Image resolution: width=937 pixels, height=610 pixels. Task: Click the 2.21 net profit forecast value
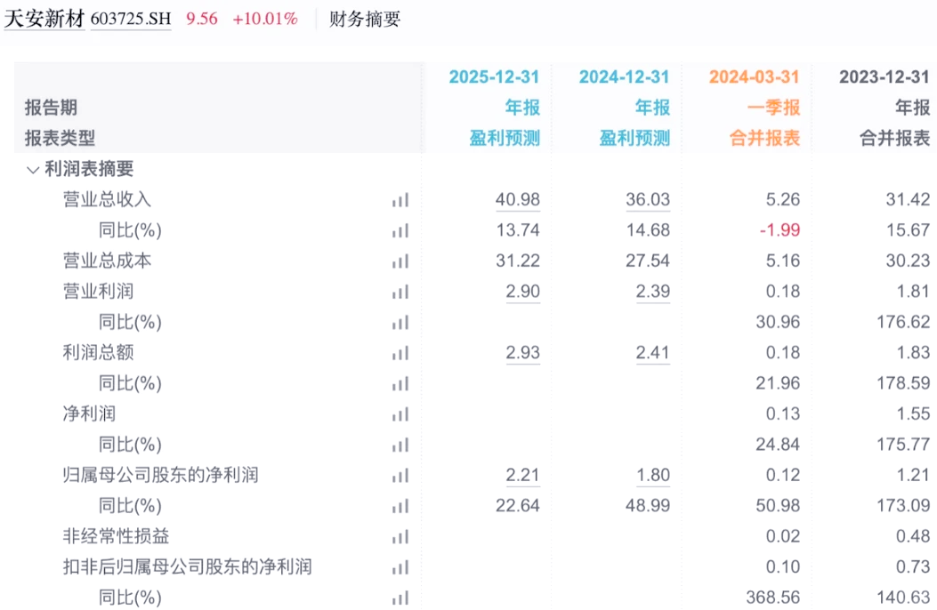[522, 476]
